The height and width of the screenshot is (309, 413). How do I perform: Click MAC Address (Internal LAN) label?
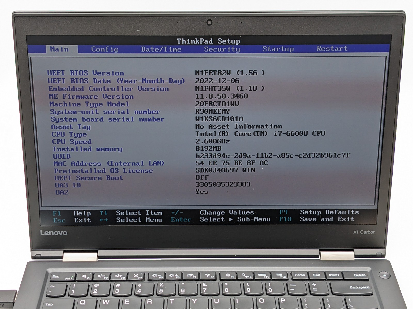pyautogui.click(x=109, y=164)
